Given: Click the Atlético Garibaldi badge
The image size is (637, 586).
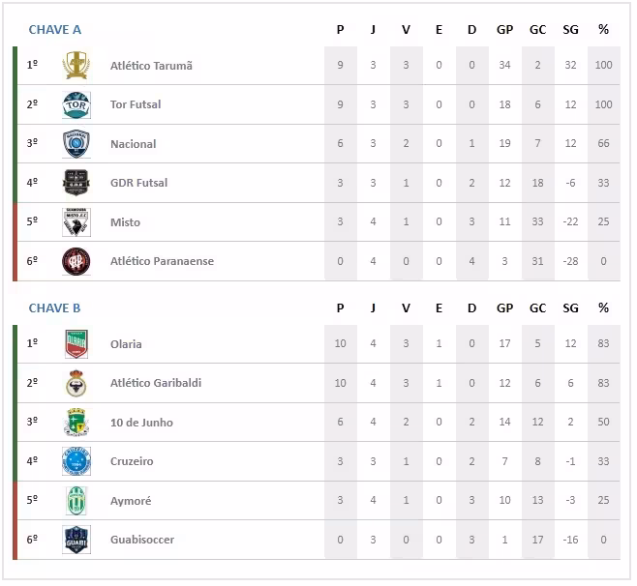Looking at the screenshot, I should point(76,383).
